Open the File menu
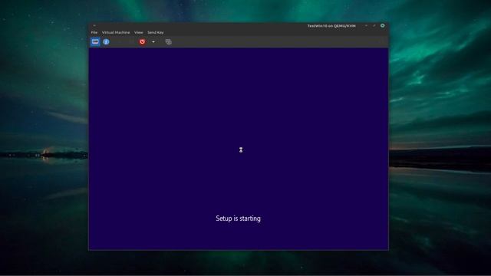The width and height of the screenshot is (491, 276). tap(94, 32)
